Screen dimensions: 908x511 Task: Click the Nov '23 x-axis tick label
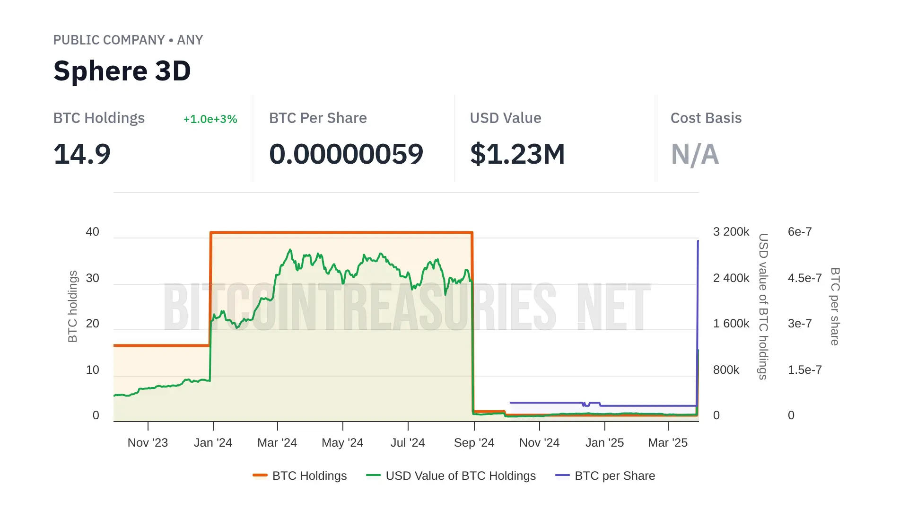148,443
